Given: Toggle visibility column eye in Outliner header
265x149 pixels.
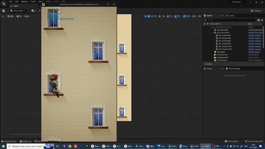Looking at the screenshot, I should [x=205, y=24].
